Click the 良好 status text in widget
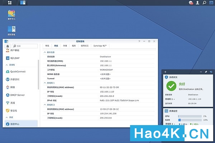The height and width of the screenshot is (143, 215). pyautogui.click(x=182, y=84)
